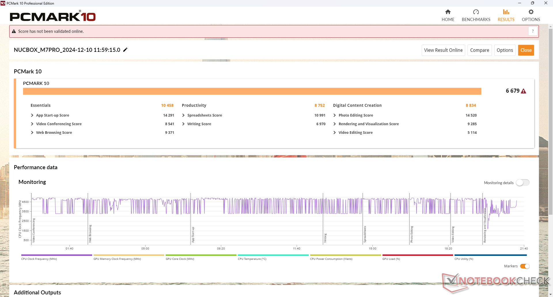Select RESULTS tab label
Image resolution: width=553 pixels, height=297 pixels.
pyautogui.click(x=506, y=20)
